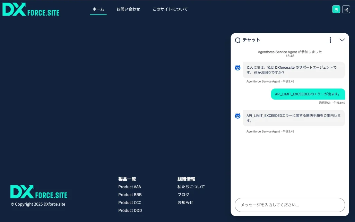The width and height of the screenshot is (355, 222).
Task: Open the Product AAA footer link
Action: [130, 187]
